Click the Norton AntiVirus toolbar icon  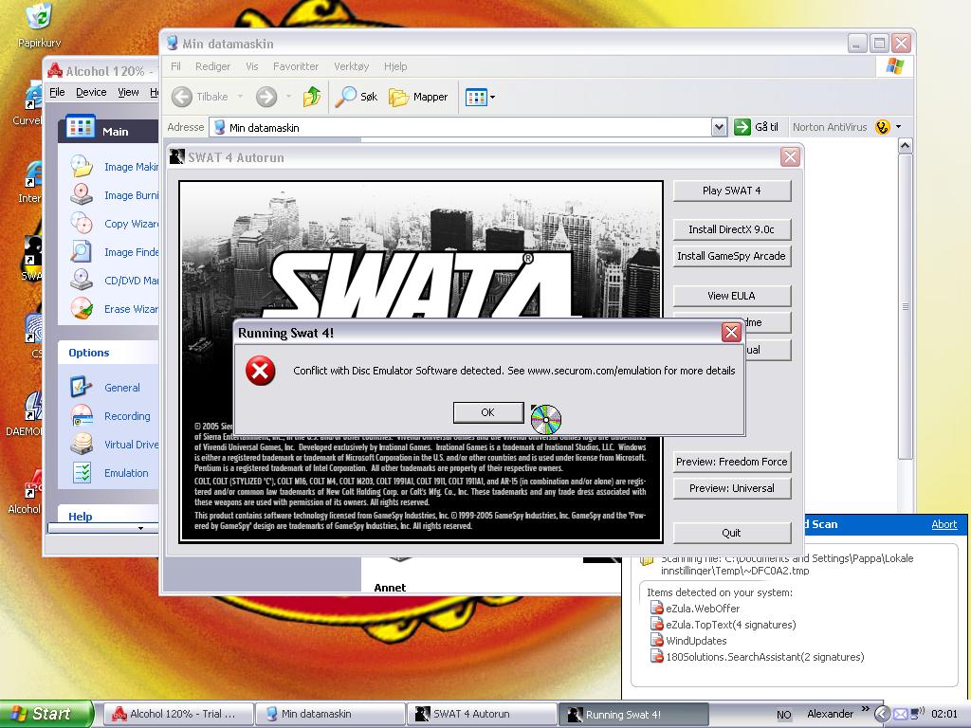(x=883, y=128)
